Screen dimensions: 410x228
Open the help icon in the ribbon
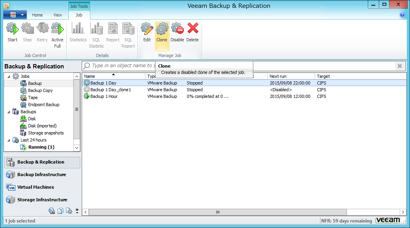pyautogui.click(x=402, y=15)
